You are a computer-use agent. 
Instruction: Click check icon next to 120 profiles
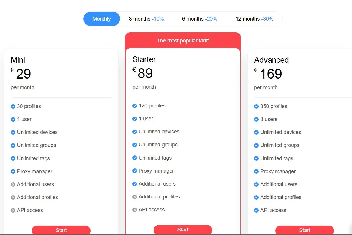(x=135, y=106)
